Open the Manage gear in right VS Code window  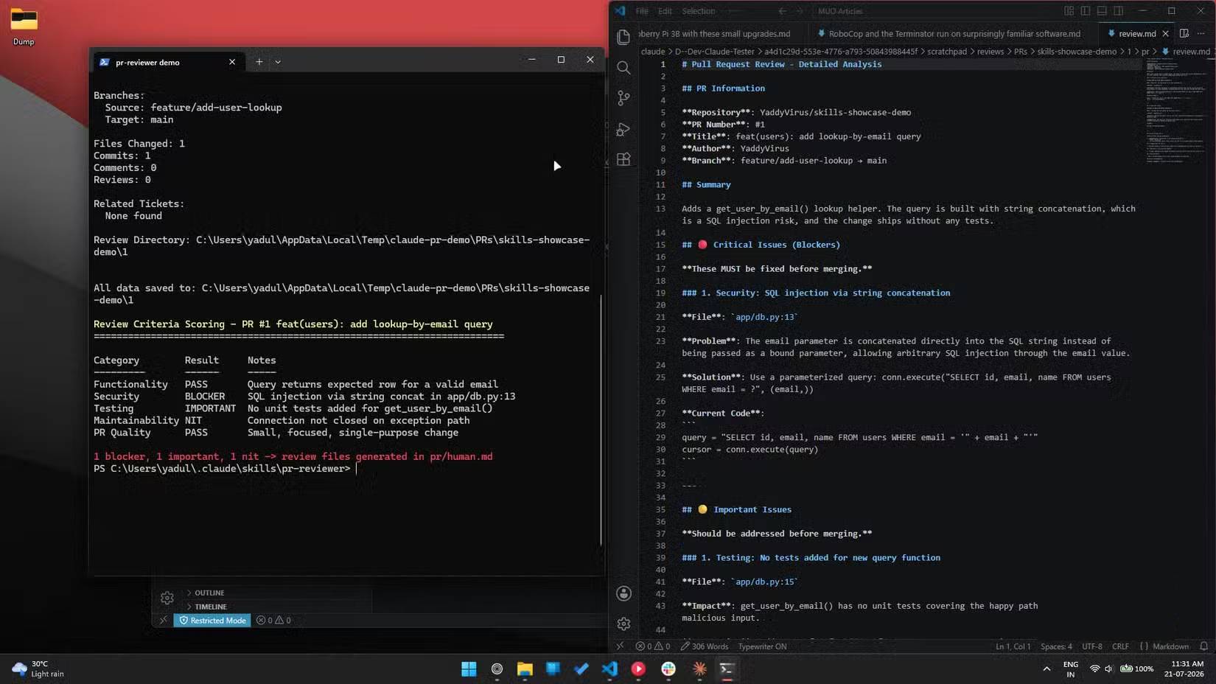623,624
